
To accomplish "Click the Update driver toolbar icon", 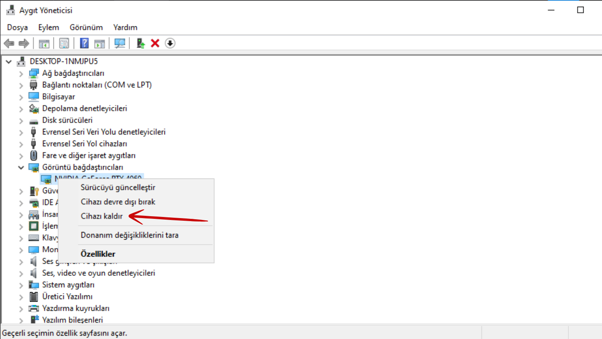I will coord(141,43).
